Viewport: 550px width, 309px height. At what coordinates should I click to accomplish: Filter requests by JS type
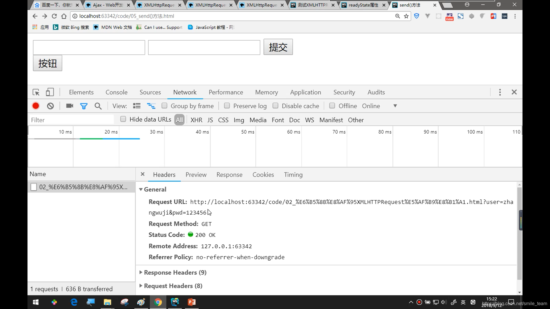tap(210, 120)
